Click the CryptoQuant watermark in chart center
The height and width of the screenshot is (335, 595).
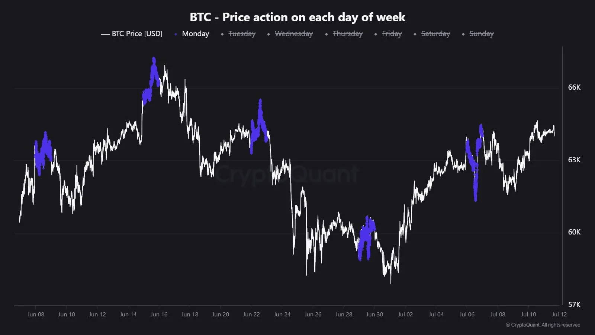click(287, 174)
